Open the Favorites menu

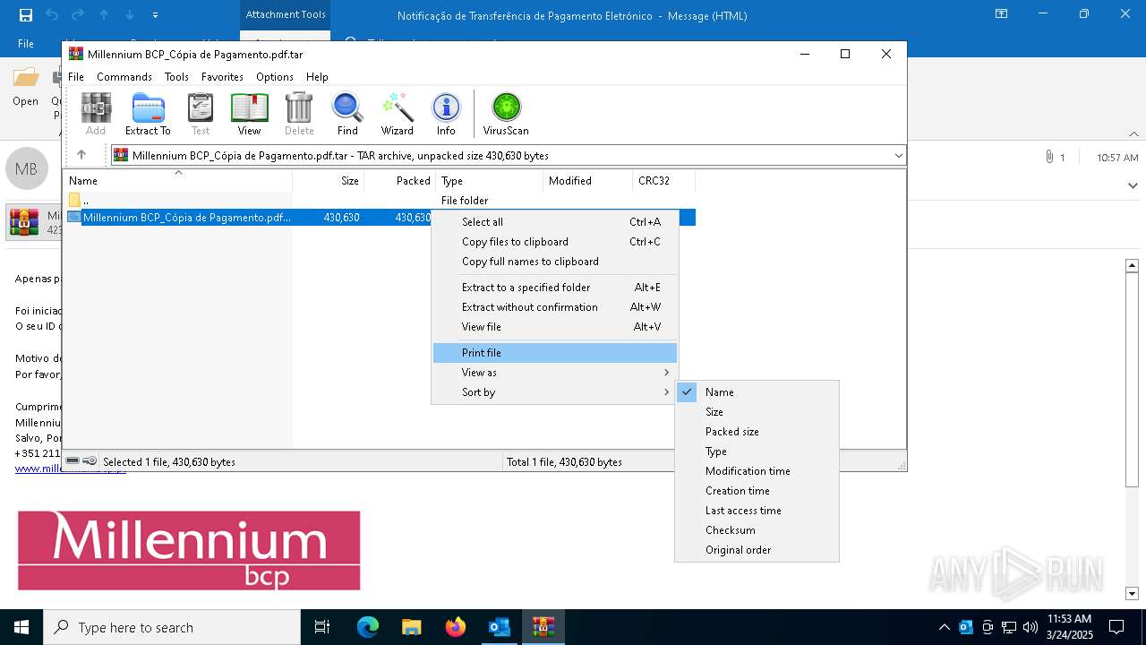pos(222,77)
